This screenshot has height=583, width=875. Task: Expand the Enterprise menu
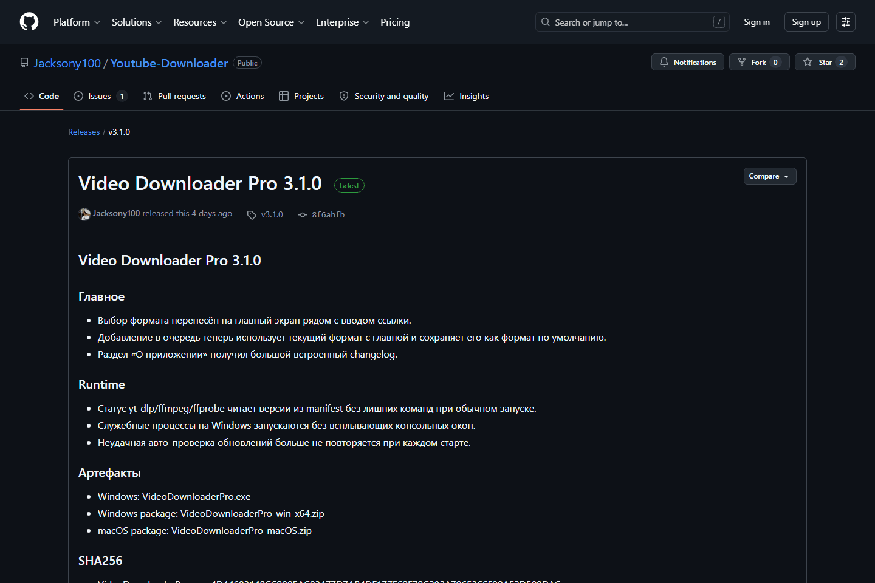click(342, 22)
